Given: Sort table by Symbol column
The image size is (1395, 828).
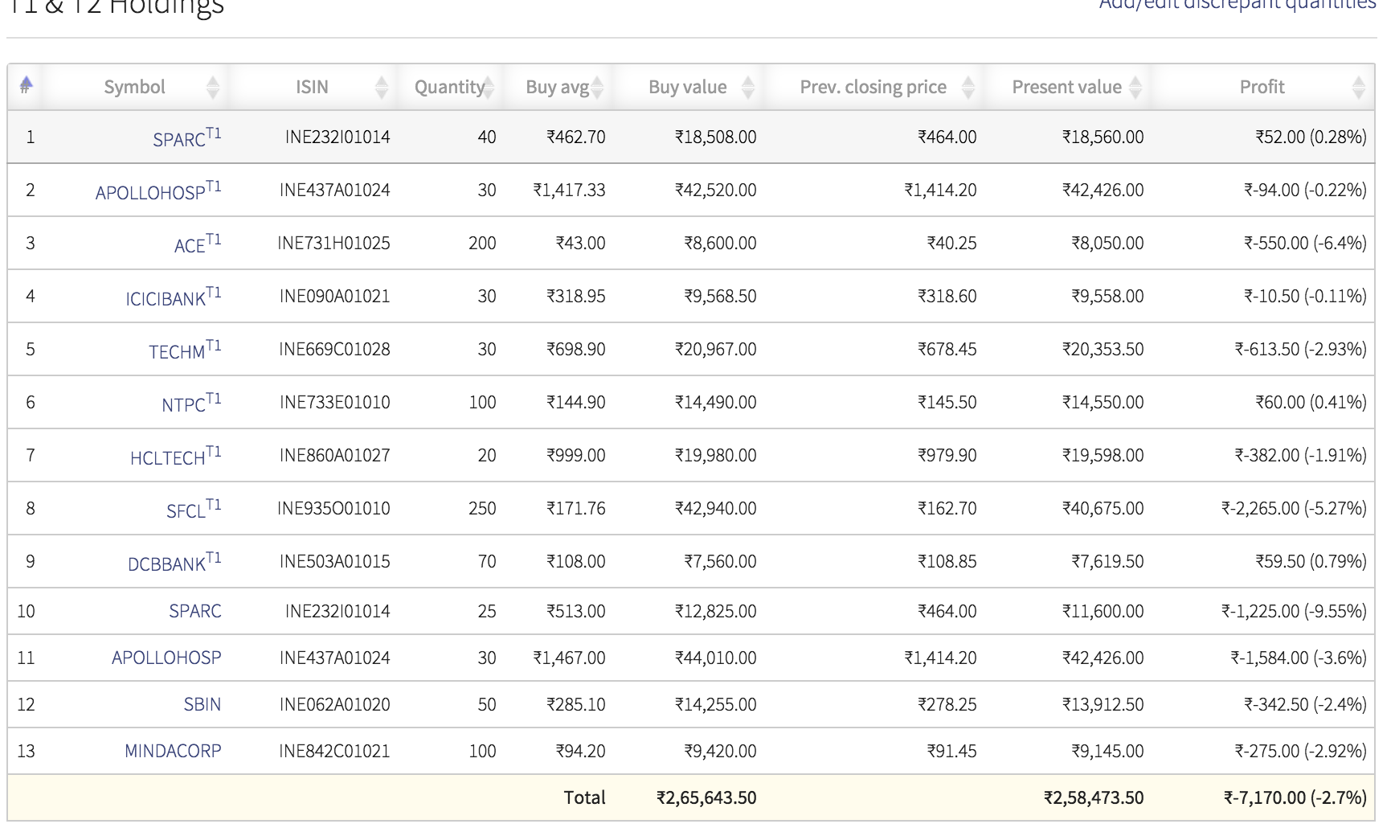Looking at the screenshot, I should click(x=135, y=87).
